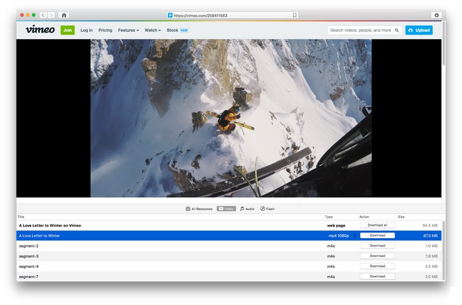
Task: Switch to the Flash tab
Action: [x=267, y=209]
